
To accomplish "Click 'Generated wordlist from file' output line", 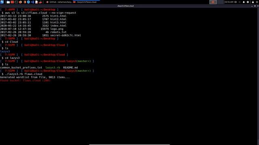I will [x=35, y=77].
